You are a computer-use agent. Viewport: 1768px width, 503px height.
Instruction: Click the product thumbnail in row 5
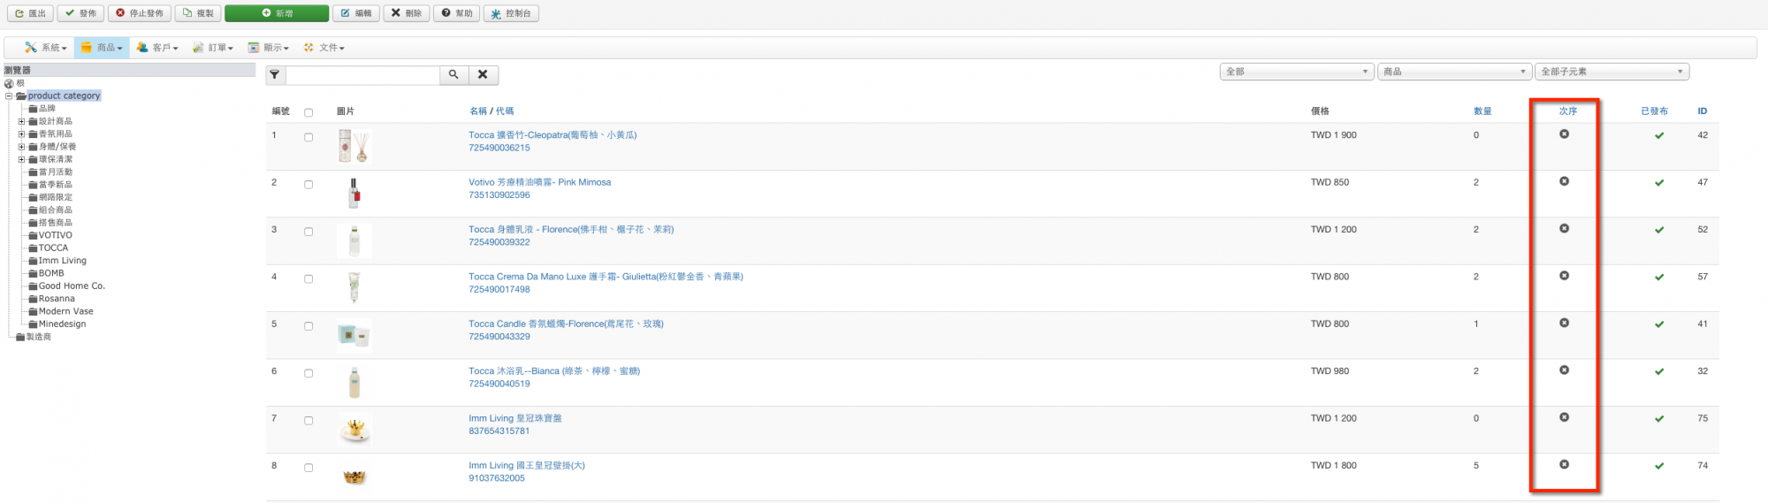[354, 335]
